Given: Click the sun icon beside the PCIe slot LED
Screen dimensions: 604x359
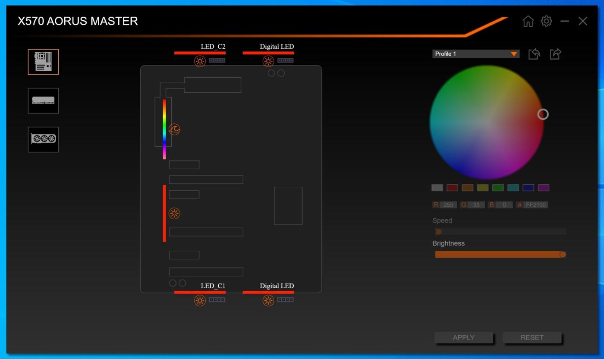Looking at the screenshot, I should [x=174, y=213].
